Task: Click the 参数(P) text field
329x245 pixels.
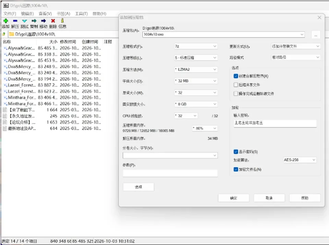Action: pyautogui.click(x=170, y=173)
